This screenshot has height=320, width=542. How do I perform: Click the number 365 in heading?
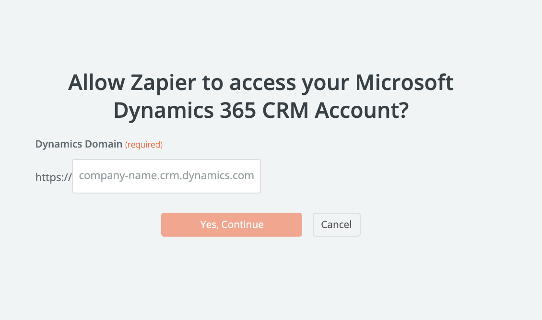pos(236,110)
